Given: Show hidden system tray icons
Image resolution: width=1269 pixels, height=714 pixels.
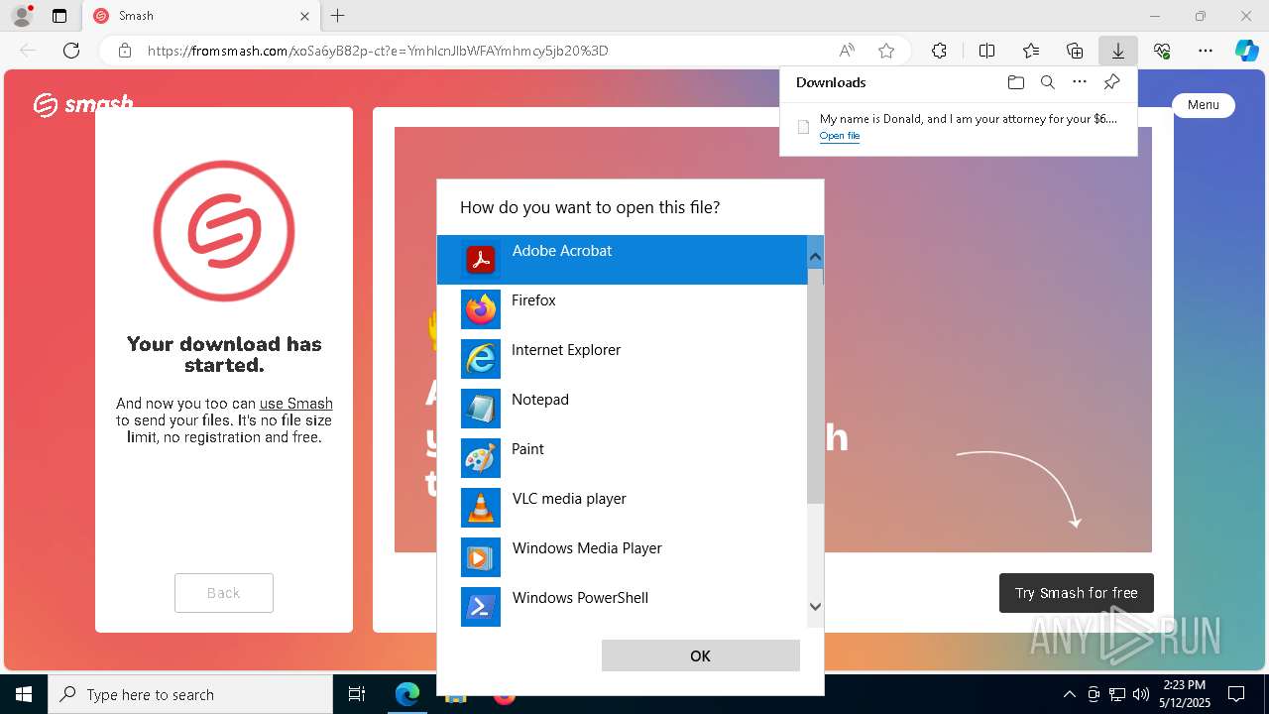Looking at the screenshot, I should (x=1069, y=694).
